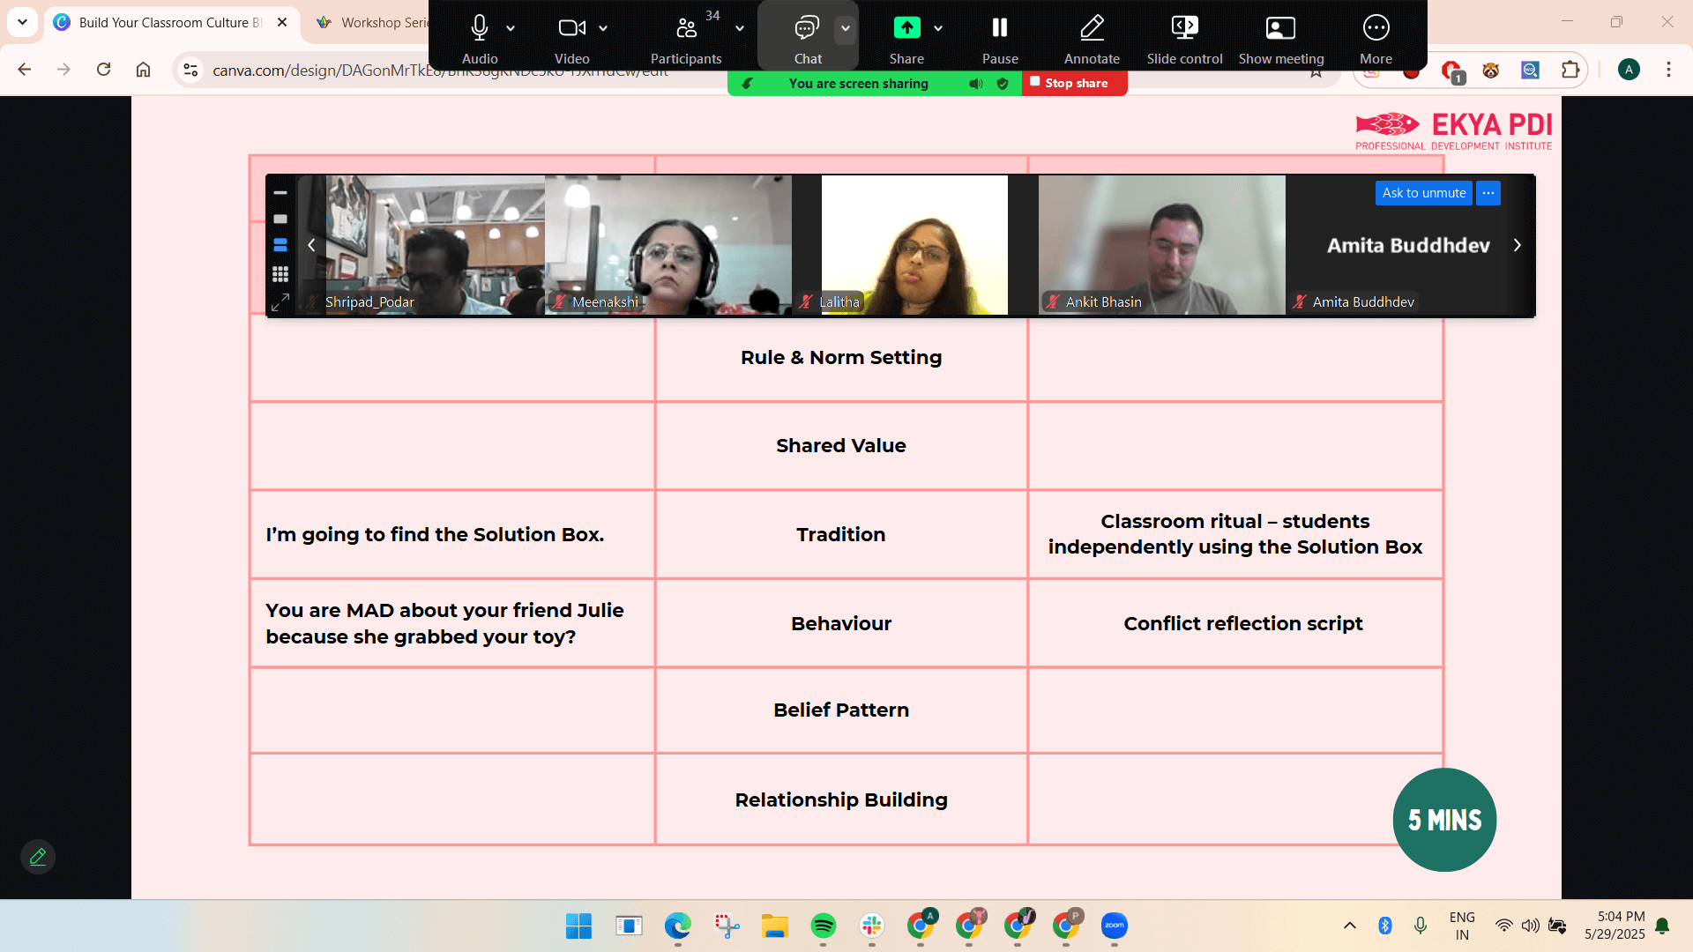Open File Explorer from the taskbar

pos(774,926)
